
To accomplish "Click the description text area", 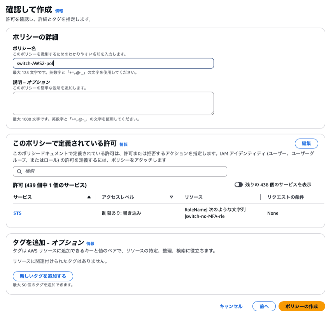I will click(x=113, y=103).
